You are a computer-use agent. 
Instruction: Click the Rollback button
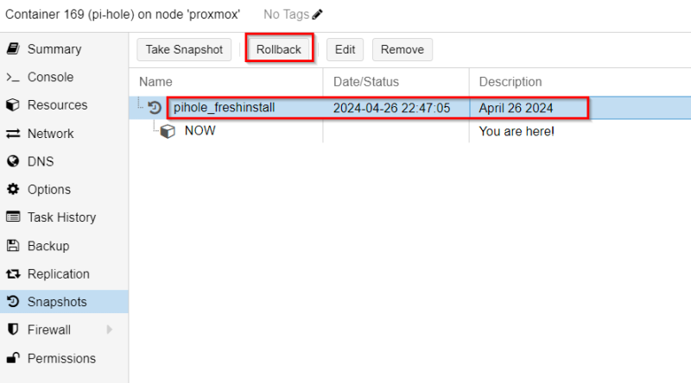[278, 49]
